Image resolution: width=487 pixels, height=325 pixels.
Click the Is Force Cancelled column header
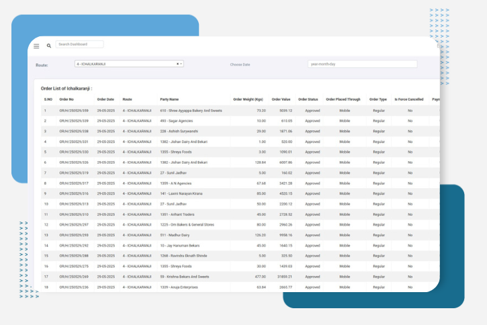tap(408, 99)
